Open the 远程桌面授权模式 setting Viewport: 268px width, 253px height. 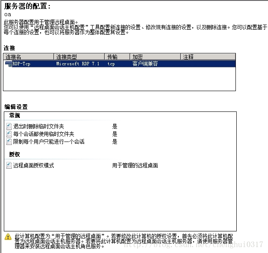[x=34, y=165]
